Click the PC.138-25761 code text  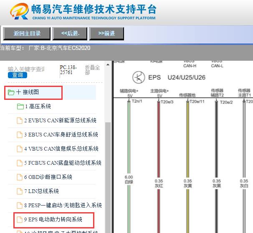[x=68, y=70]
